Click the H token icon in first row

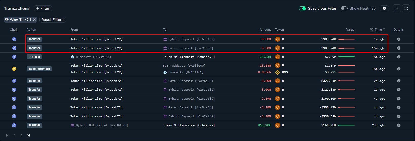pos(278,39)
